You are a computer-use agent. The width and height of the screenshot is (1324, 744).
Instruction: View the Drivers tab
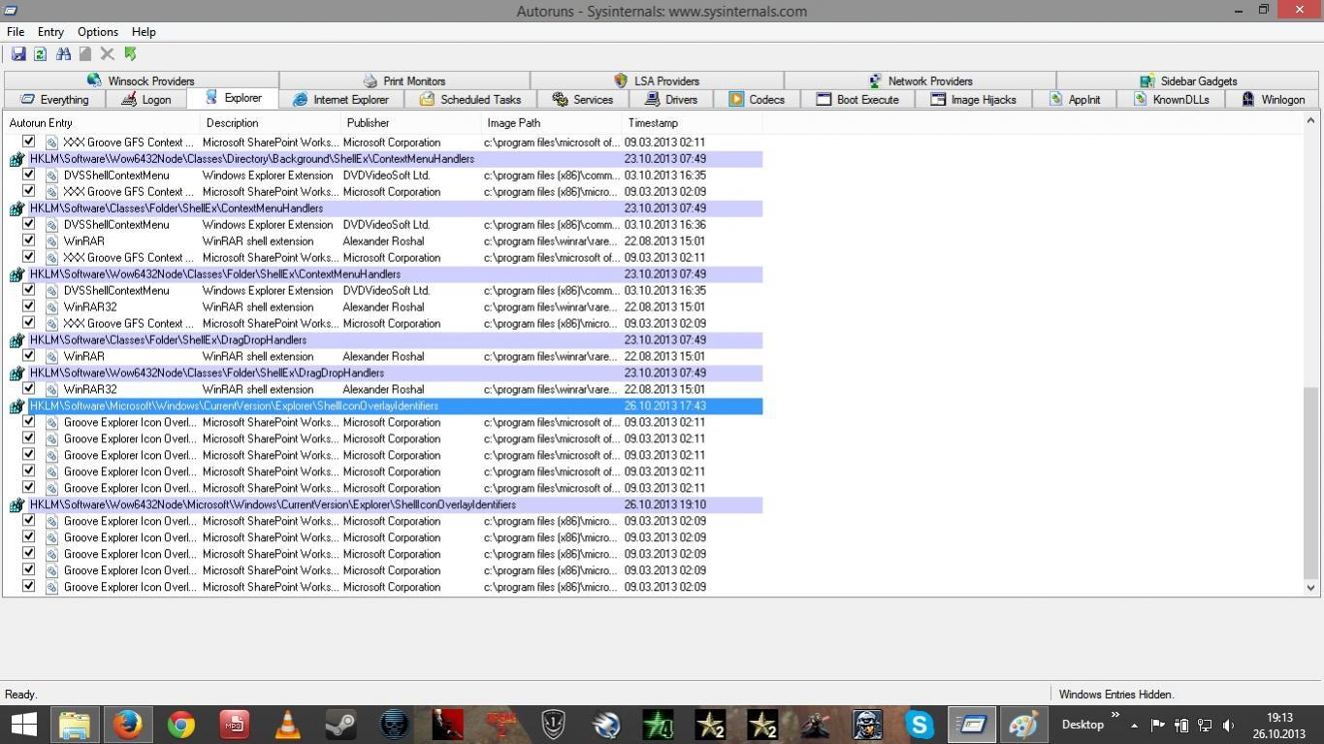click(x=670, y=99)
